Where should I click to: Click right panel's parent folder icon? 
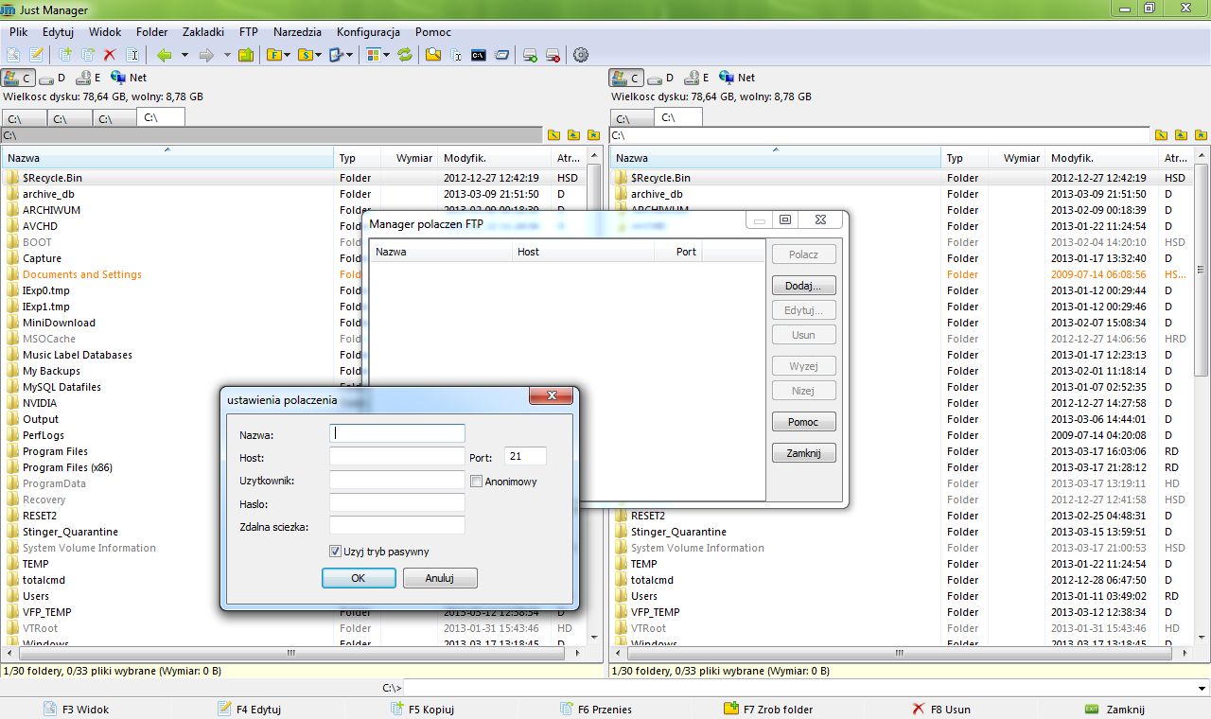pos(1181,135)
